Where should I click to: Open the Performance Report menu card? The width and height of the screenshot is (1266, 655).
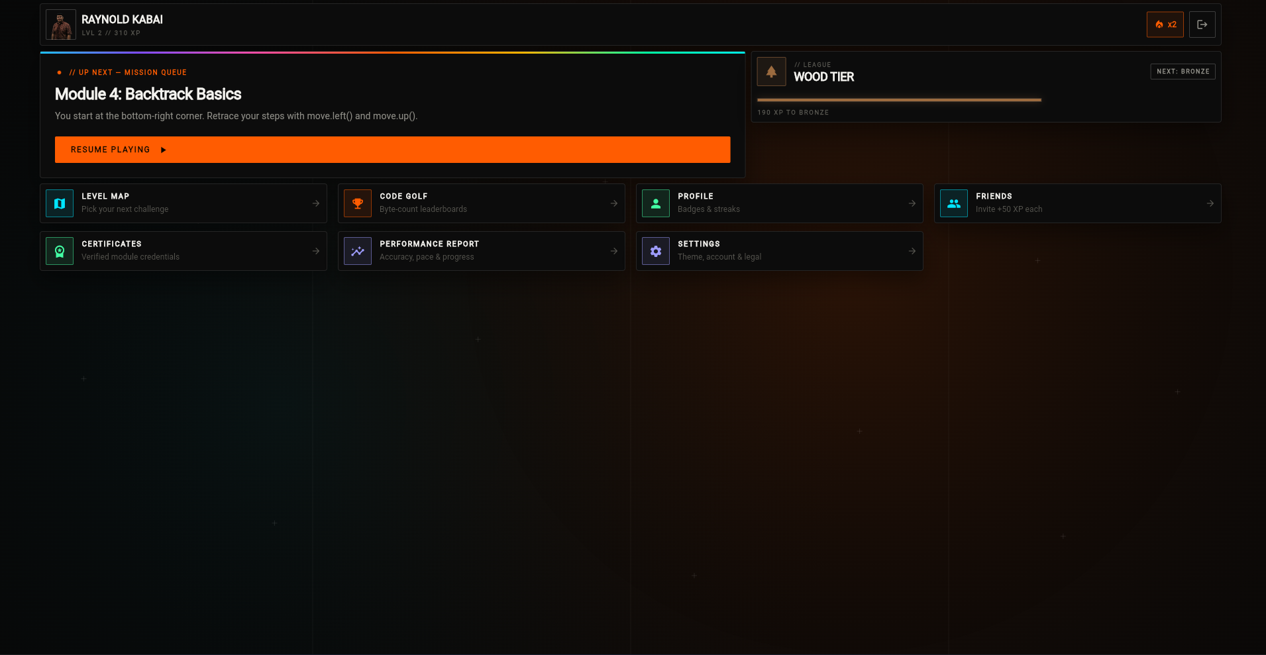point(482,251)
